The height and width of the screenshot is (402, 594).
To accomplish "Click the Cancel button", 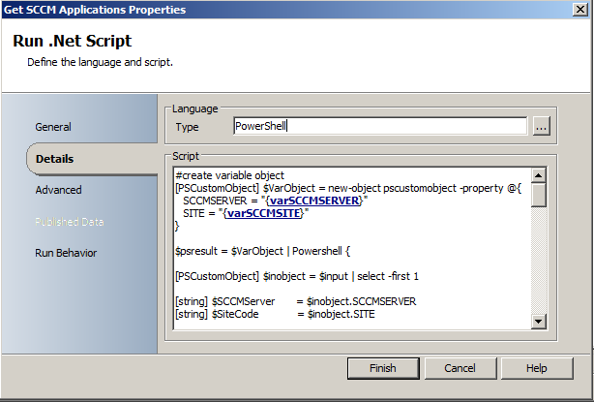I will (x=460, y=368).
